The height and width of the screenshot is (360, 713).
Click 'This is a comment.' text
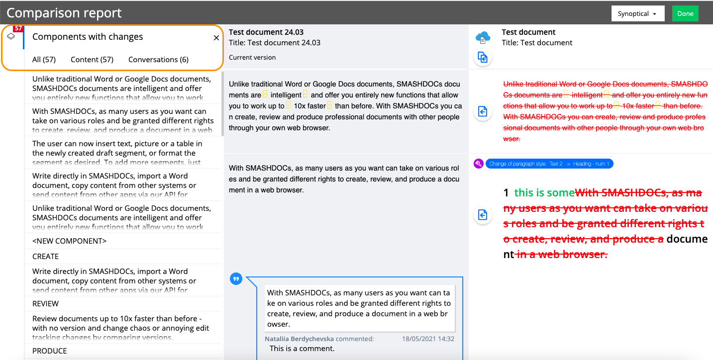coord(302,349)
